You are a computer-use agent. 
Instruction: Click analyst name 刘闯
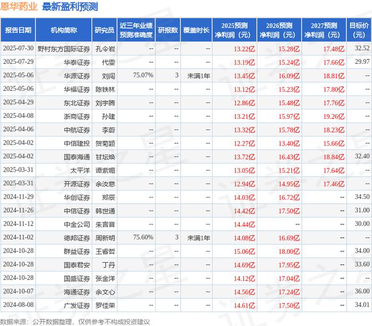tap(108, 76)
